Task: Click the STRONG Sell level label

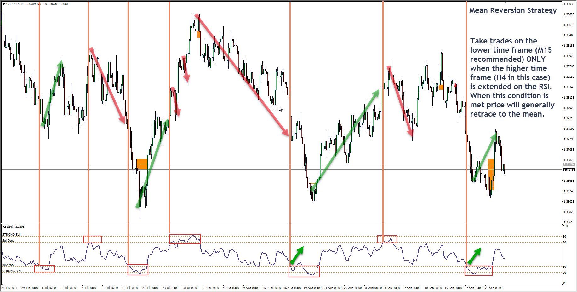Action: (x=11, y=234)
